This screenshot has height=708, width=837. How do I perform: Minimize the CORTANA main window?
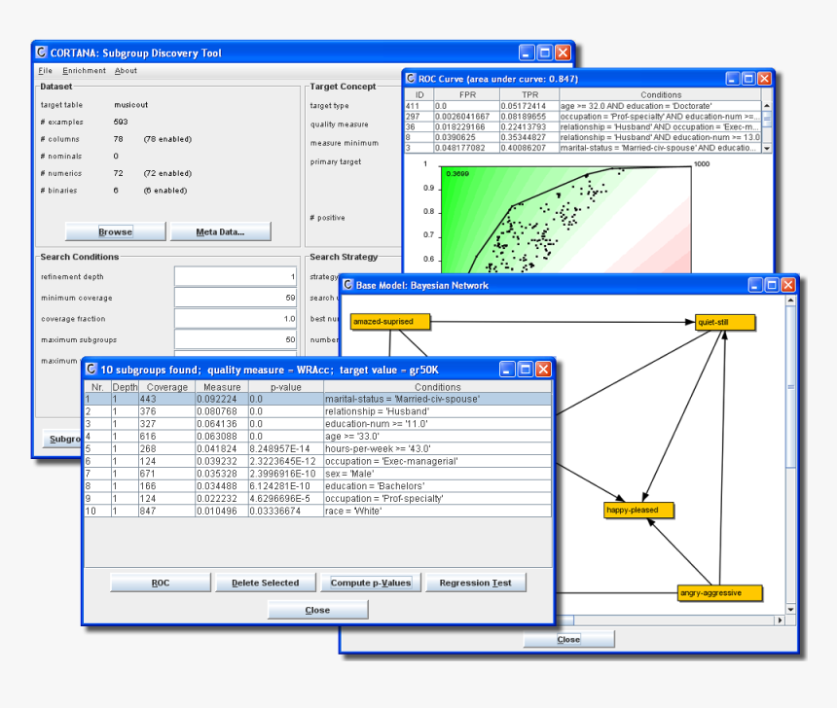527,53
